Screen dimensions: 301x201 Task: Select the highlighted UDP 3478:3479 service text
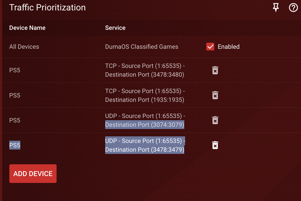pos(145,145)
